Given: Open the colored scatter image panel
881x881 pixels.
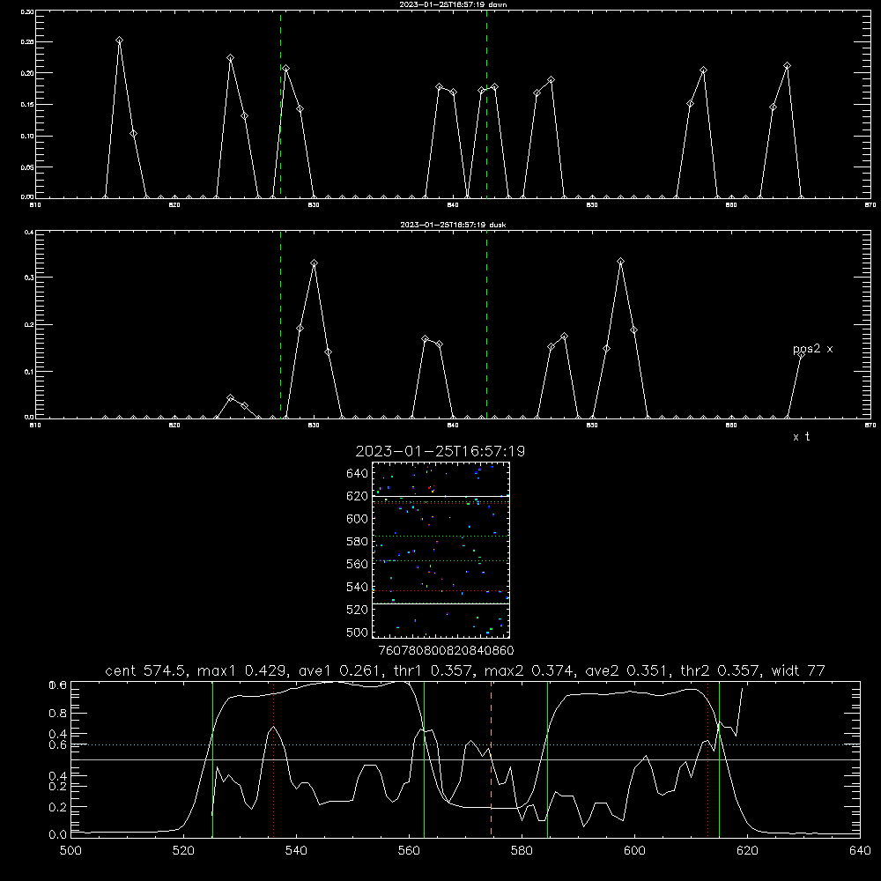Looking at the screenshot, I should [440, 550].
